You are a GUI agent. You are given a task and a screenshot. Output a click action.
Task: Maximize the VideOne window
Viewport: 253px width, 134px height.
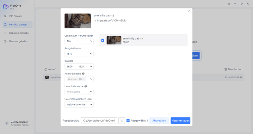[x=242, y=4]
